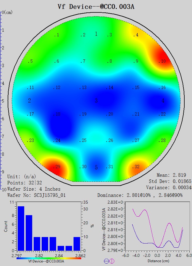This screenshot has width=192, height=266.
Task: Select measurement point 23 on the left edge
Action: pos(31,140)
